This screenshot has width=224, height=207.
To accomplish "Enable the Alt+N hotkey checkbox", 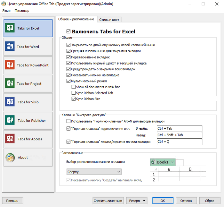I will pos(68,121).
